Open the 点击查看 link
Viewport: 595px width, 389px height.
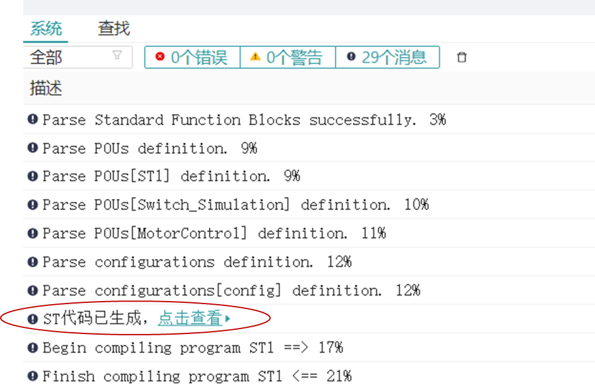189,318
